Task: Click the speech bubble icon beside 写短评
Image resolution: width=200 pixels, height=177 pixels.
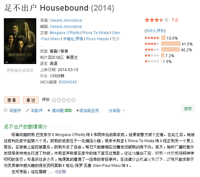Action: tap(6, 110)
